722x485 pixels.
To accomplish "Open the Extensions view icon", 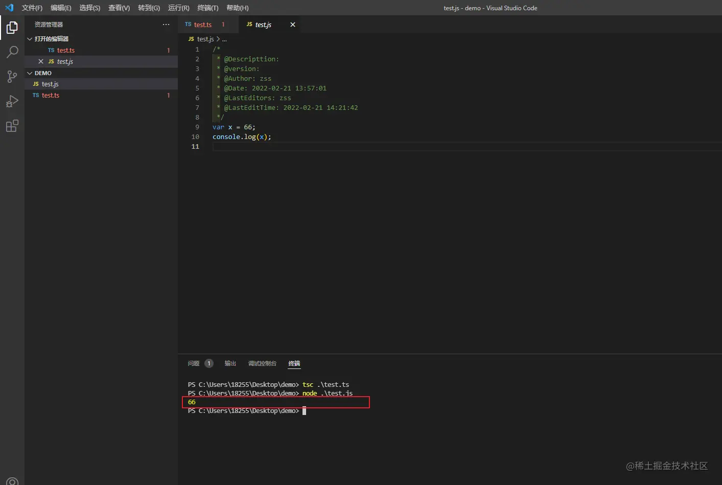I will (12, 126).
